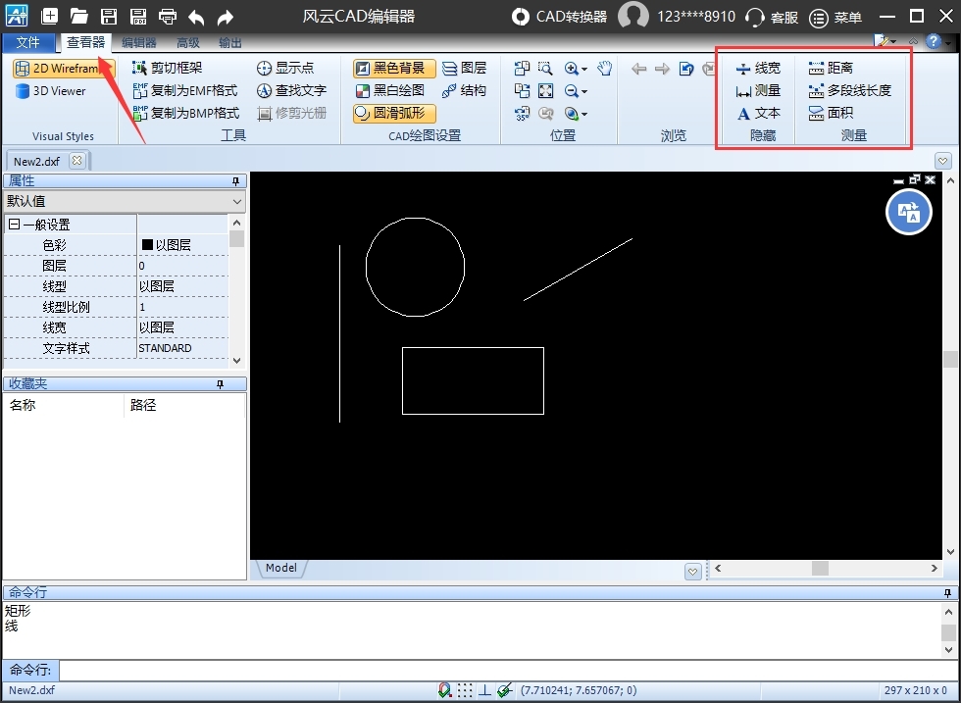This screenshot has width=961, height=703.
Task: Open the zoom out dropdown arrow
Action: click(584, 92)
